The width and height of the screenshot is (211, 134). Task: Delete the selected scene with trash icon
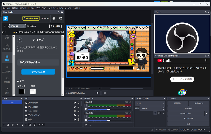click(8, 125)
